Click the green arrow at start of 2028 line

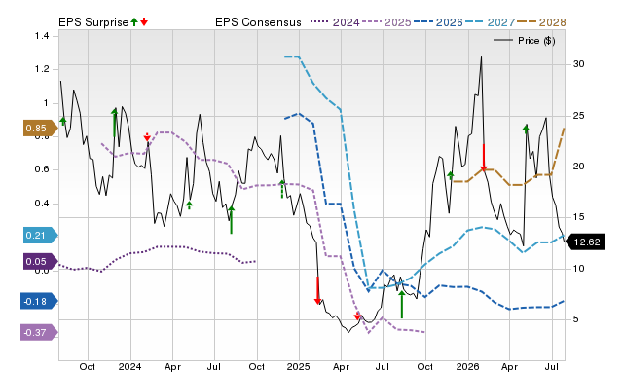[450, 175]
